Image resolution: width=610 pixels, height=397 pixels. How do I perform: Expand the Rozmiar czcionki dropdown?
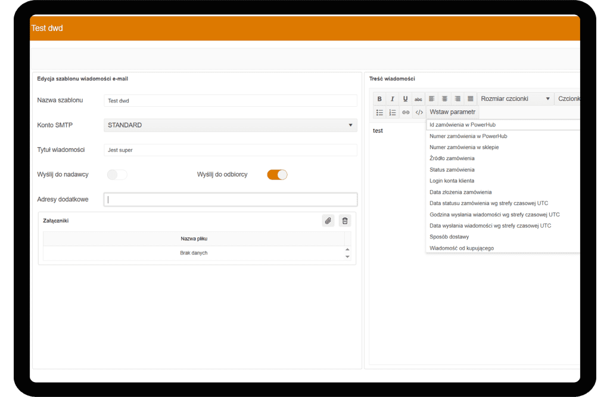515,99
